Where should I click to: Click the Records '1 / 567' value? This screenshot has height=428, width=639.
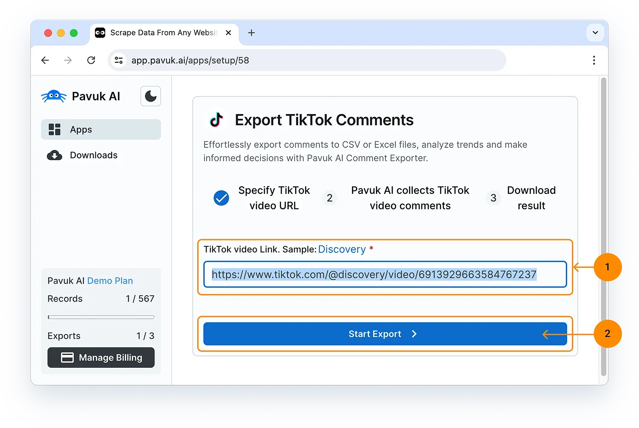click(x=140, y=299)
